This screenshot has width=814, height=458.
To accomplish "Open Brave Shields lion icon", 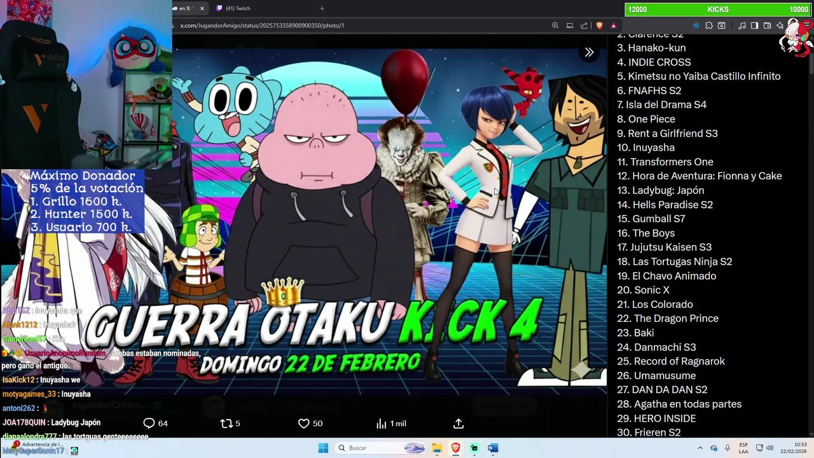I will coord(599,25).
